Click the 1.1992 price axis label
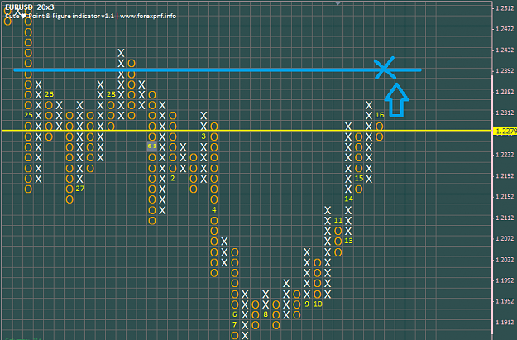517x340 pixels. pos(505,280)
